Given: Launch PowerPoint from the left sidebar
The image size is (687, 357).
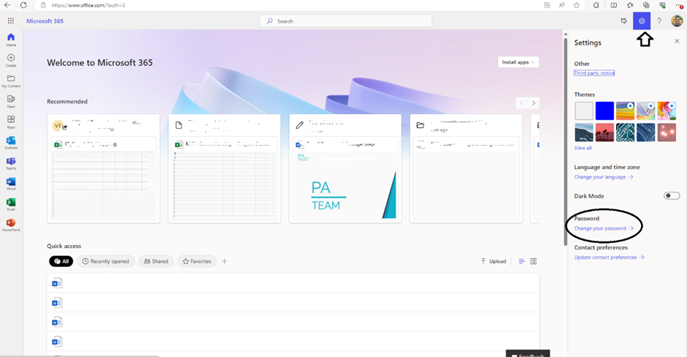Looking at the screenshot, I should 11,224.
